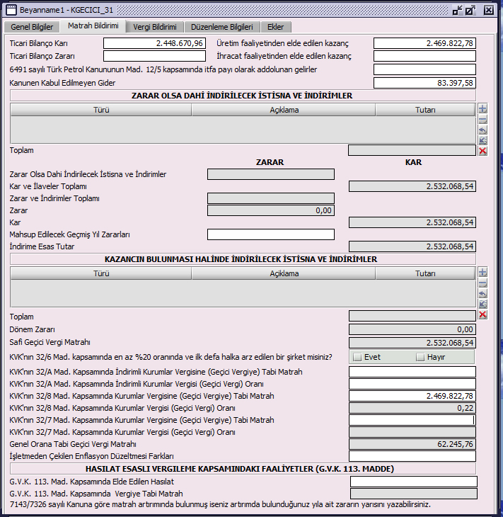503x517 pixels.
Task: Switch to Vergi Bildirimi tab
Action: click(155, 27)
